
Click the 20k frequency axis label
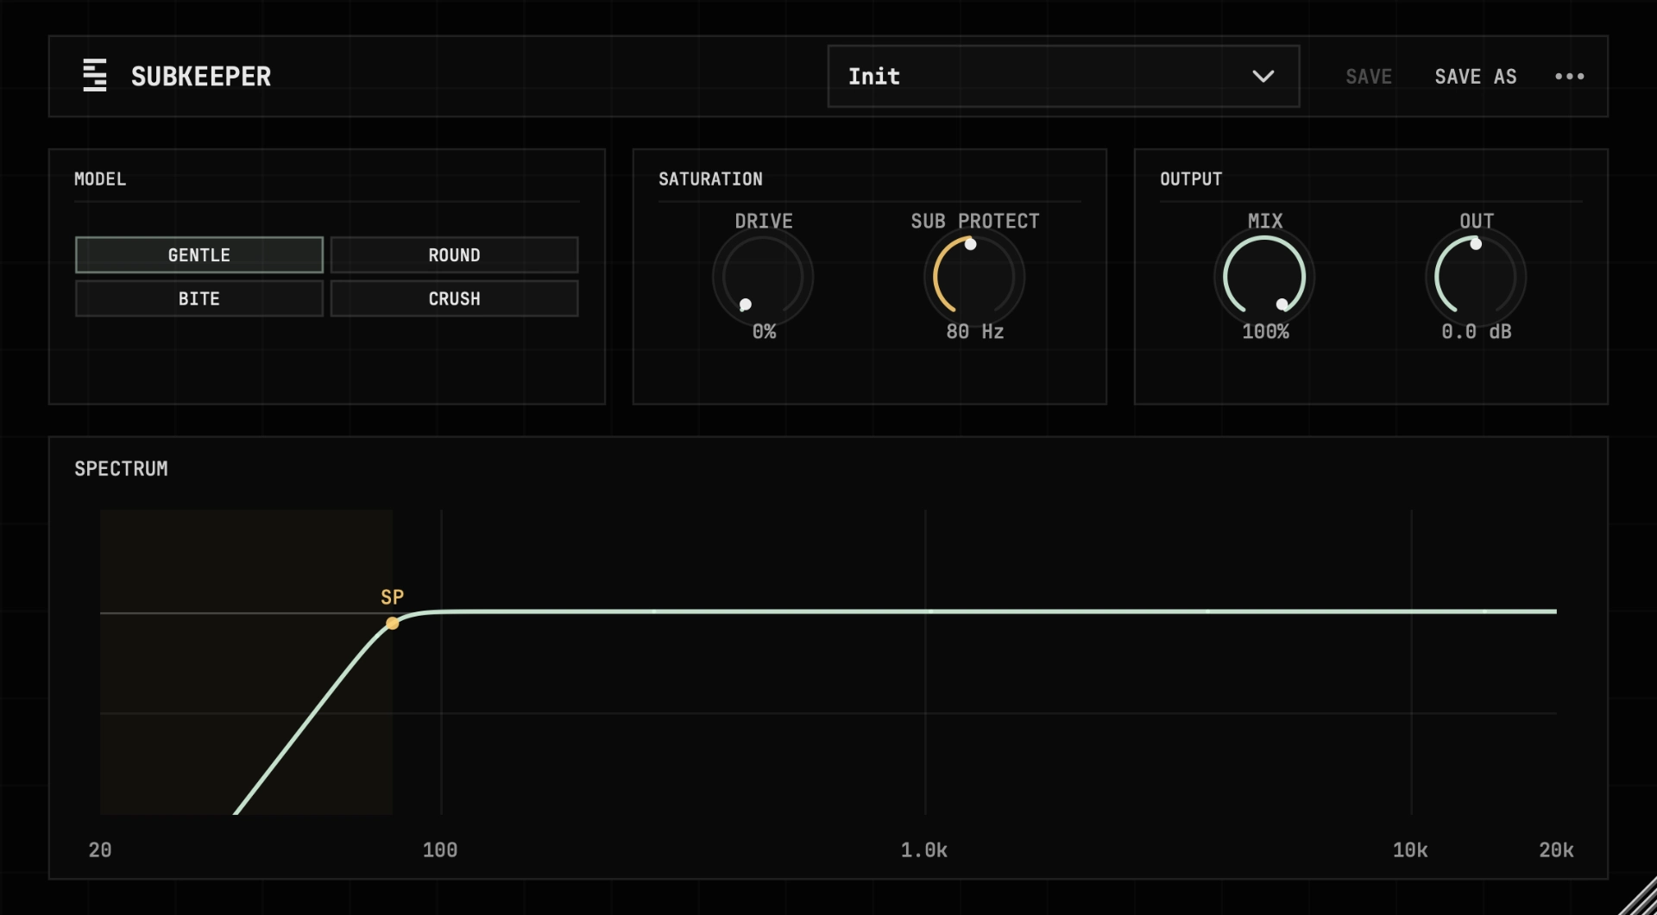1556,850
